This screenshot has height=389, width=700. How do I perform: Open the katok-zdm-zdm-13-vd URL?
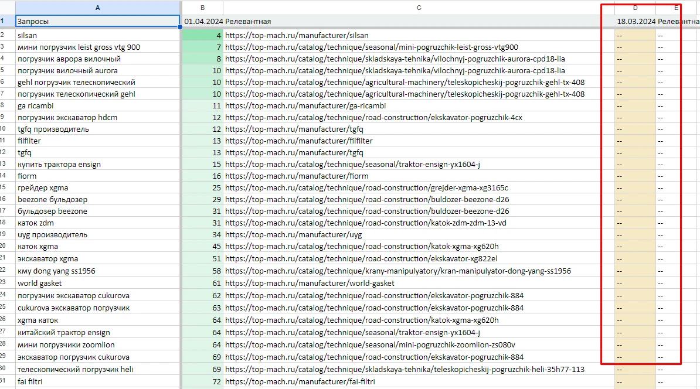click(366, 223)
